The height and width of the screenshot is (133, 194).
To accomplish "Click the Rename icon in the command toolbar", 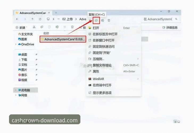I will coord(57,27).
